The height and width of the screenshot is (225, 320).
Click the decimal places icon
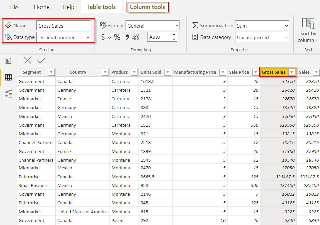[x=136, y=37]
